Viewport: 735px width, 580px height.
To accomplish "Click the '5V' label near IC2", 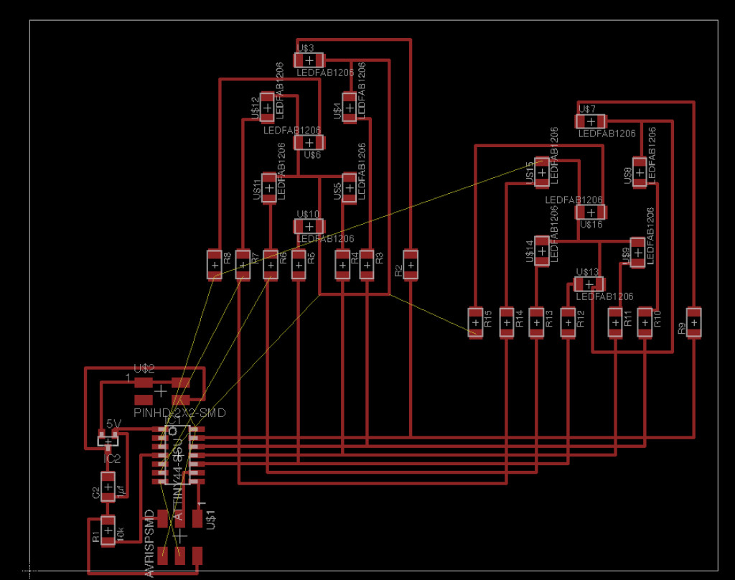I will pyautogui.click(x=113, y=424).
